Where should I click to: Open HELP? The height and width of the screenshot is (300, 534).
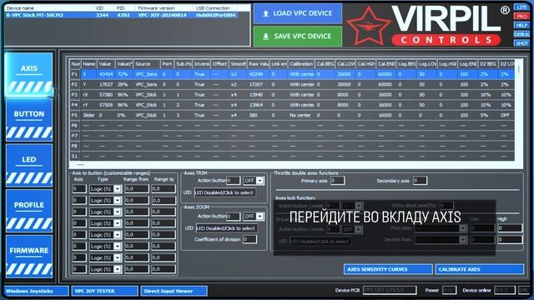521,25
